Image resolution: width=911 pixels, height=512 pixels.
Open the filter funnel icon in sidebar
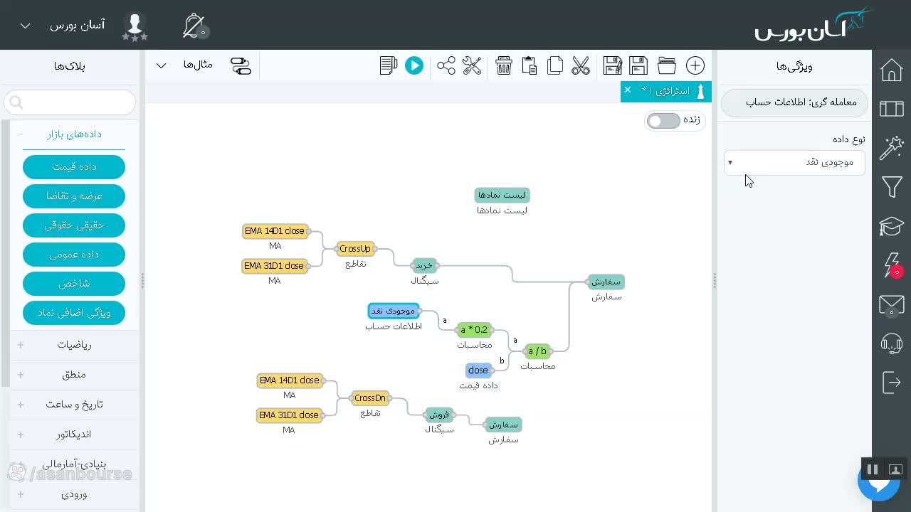click(x=892, y=187)
